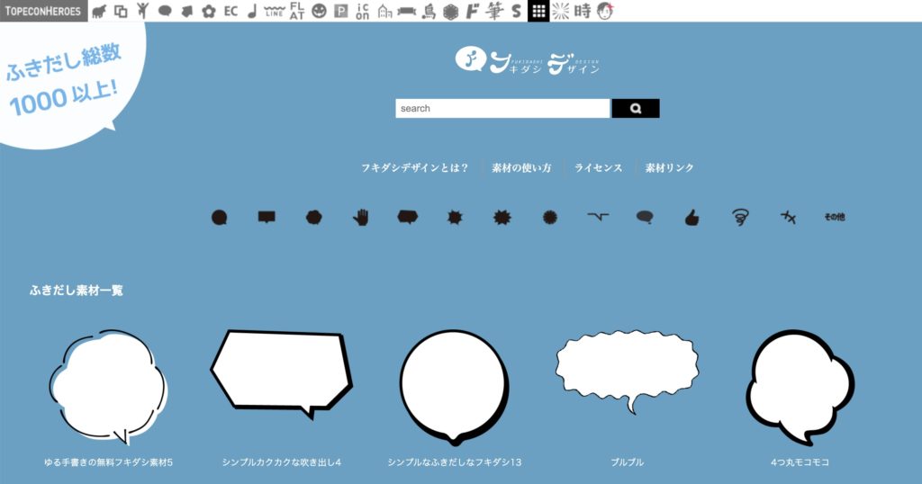Select the small spiky burst category icon
922x484 pixels.
coord(455,218)
